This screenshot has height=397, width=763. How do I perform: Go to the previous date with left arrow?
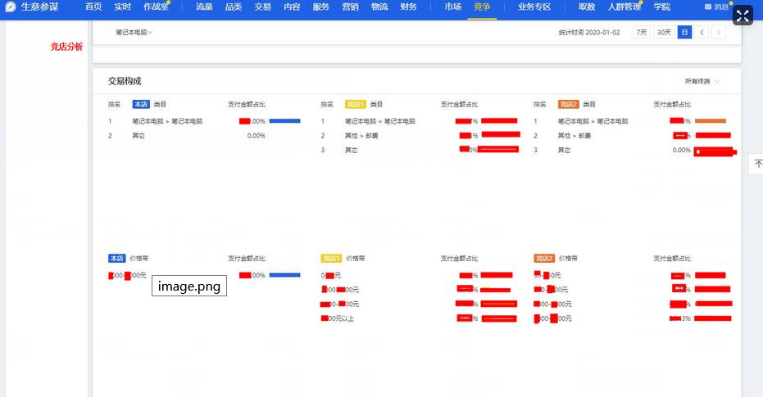coord(702,32)
